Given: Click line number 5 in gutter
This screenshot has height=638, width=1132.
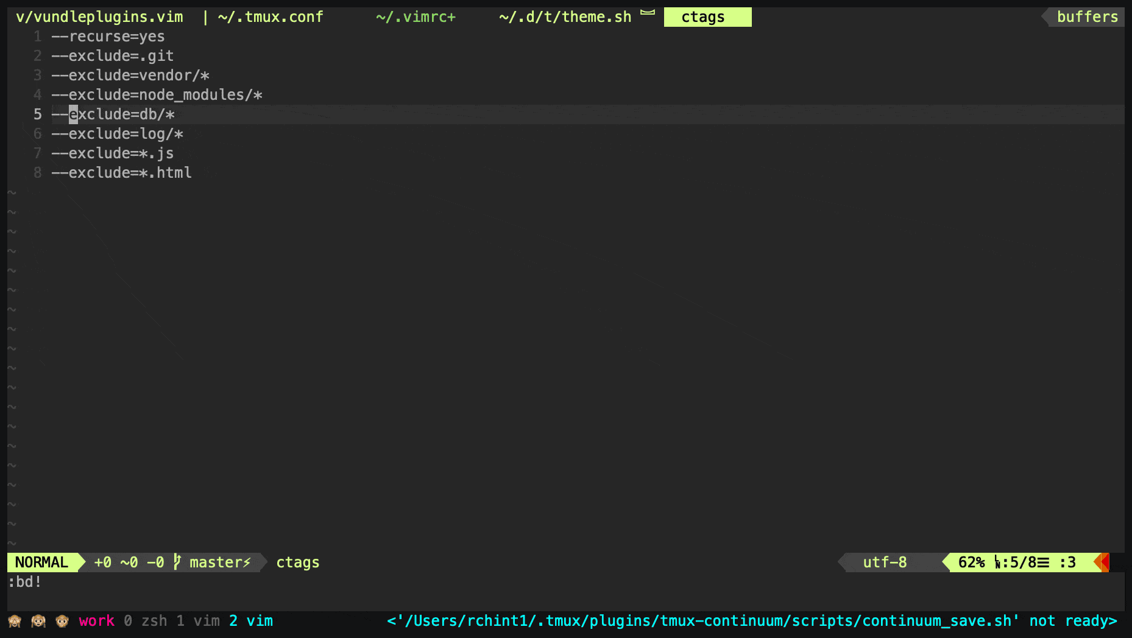Looking at the screenshot, I should [x=38, y=114].
